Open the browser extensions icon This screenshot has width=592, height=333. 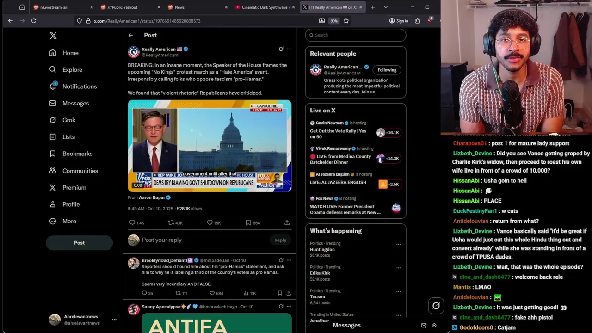(x=418, y=21)
